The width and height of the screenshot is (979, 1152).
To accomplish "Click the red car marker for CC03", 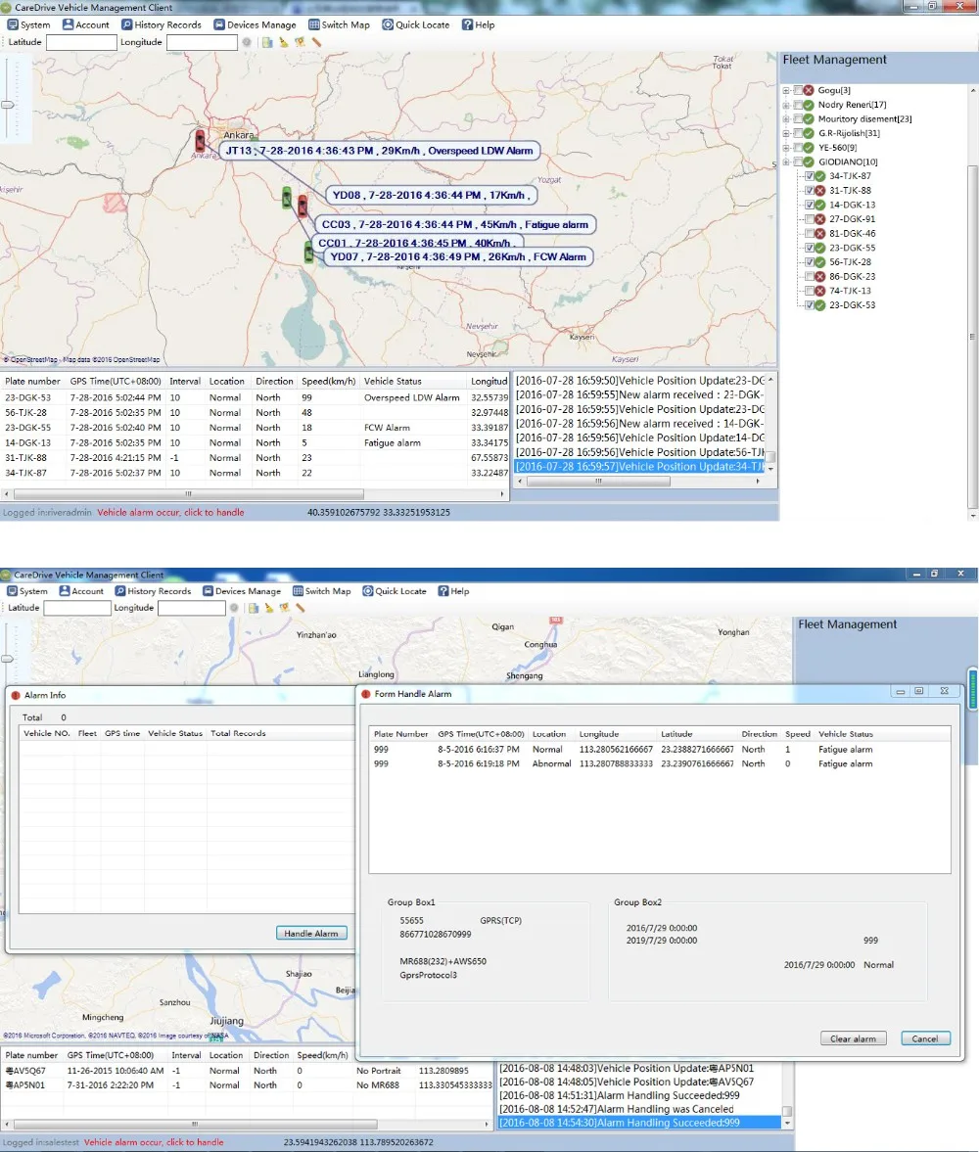I will tap(303, 206).
